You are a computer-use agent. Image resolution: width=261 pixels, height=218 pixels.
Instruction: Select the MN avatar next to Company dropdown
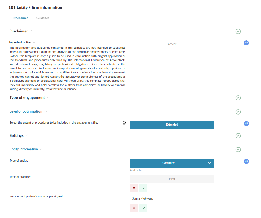[x=246, y=161]
